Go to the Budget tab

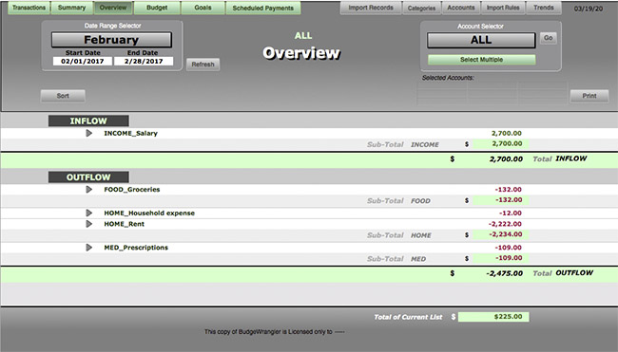[157, 8]
